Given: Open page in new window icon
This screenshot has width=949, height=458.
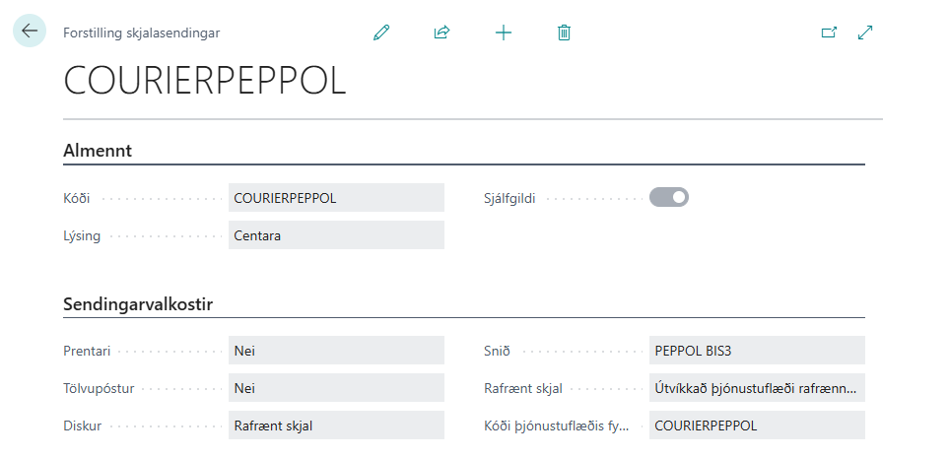Looking at the screenshot, I should [829, 33].
